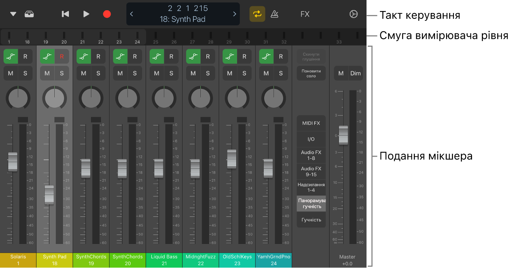Switch mixer view to Audio FX 1-8
The image size is (511, 268).
tap(311, 155)
